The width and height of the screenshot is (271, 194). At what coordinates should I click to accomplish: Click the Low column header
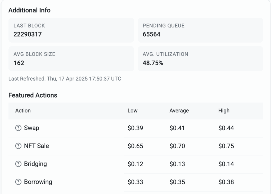(132, 111)
